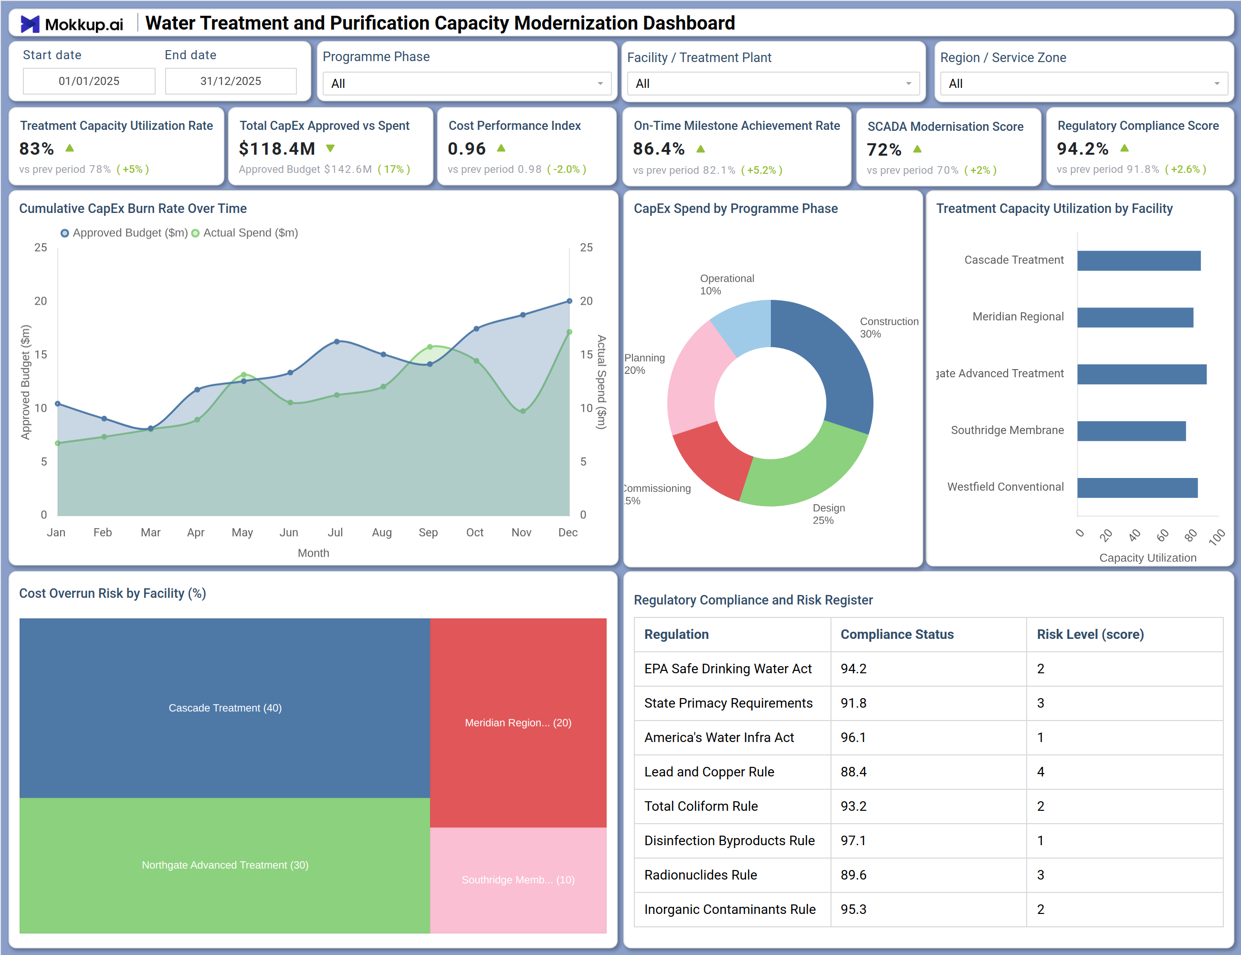Open the Region / Service Zone dropdown
This screenshot has height=955, width=1241.
(1083, 84)
